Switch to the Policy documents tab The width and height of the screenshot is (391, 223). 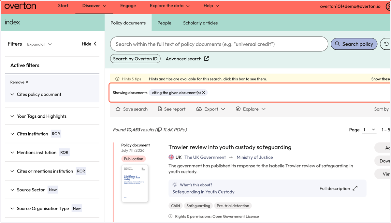pos(128,23)
